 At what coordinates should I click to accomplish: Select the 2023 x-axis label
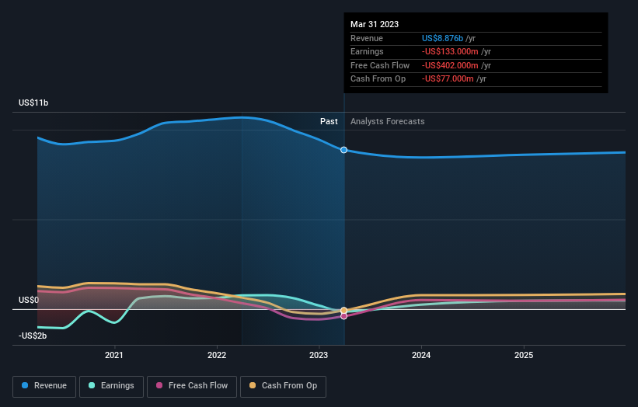coord(319,355)
